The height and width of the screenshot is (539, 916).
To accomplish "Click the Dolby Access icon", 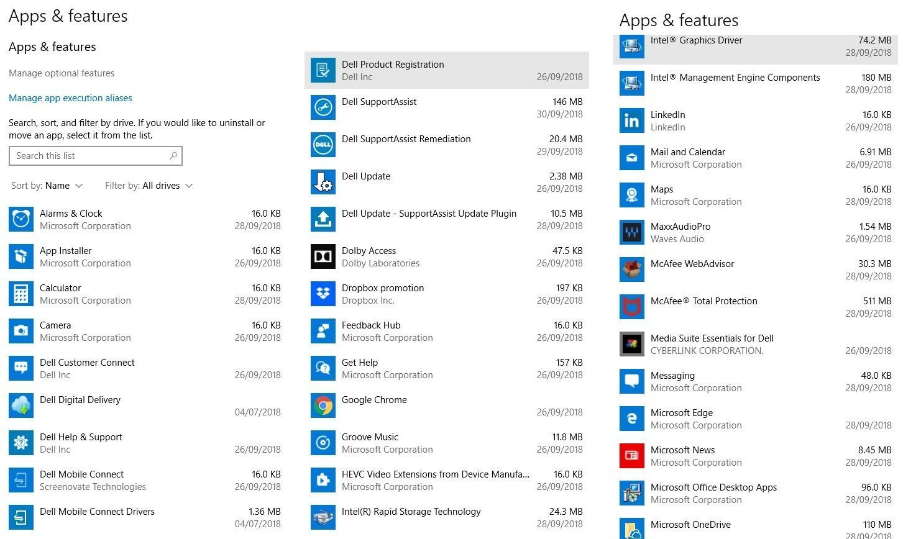I will click(323, 256).
